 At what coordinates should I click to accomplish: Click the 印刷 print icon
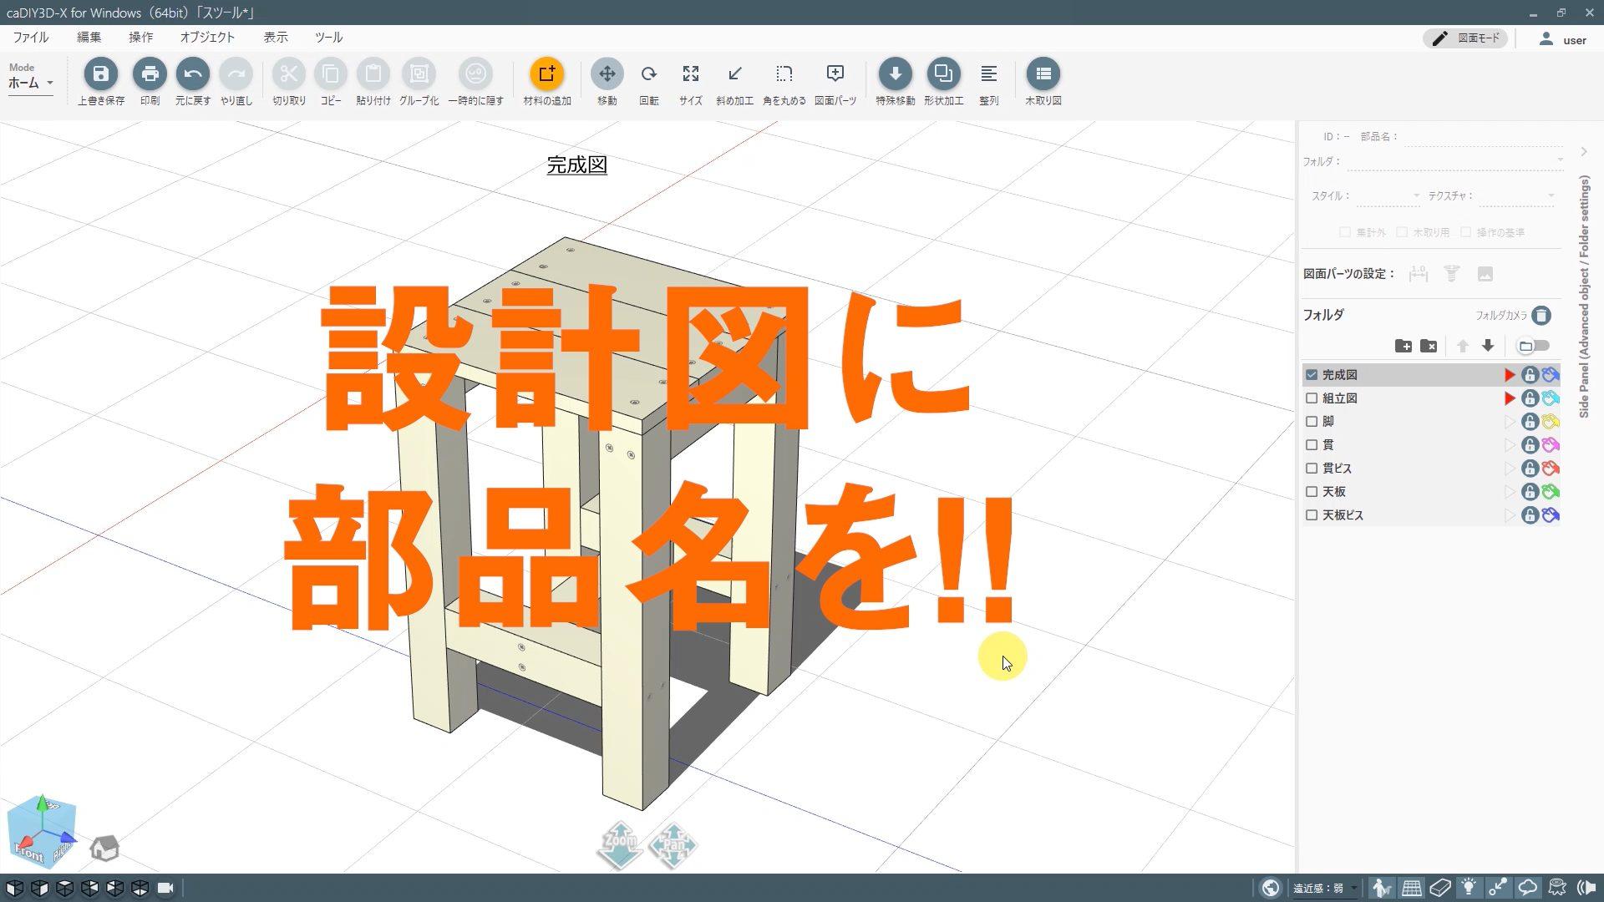coord(150,73)
